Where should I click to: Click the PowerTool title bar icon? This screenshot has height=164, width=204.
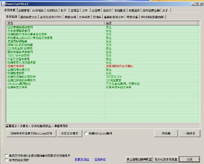click(3, 4)
